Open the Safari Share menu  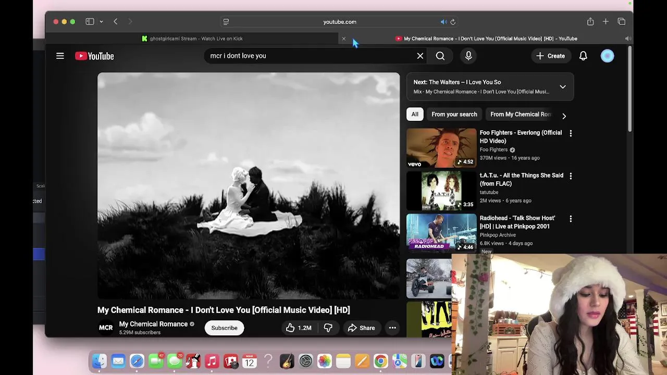pos(590,21)
